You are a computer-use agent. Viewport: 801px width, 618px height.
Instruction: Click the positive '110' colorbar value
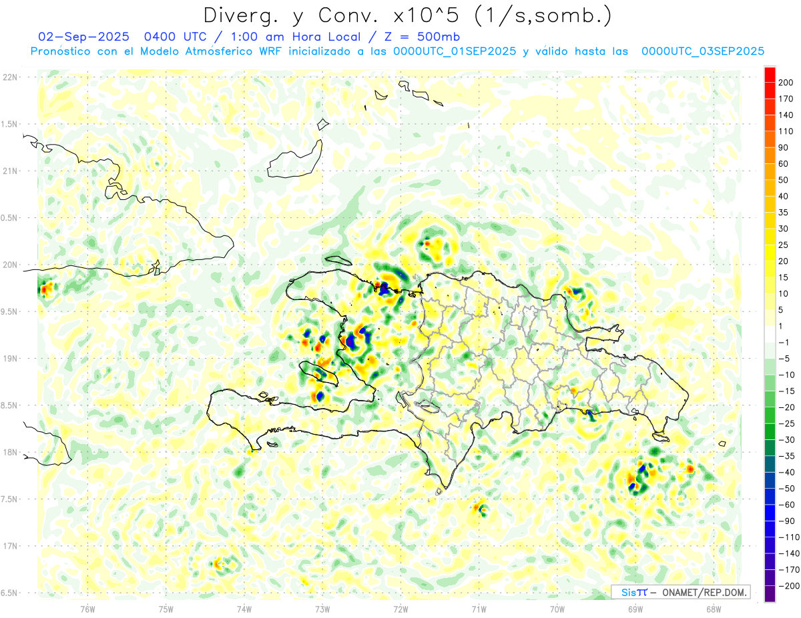coord(786,131)
